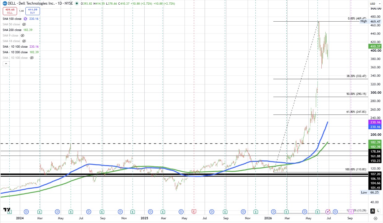Viewport: 383px width, 223px height.
Task: Select the 0.00% (469.47) Fibonacci level label
Action: (357, 19)
